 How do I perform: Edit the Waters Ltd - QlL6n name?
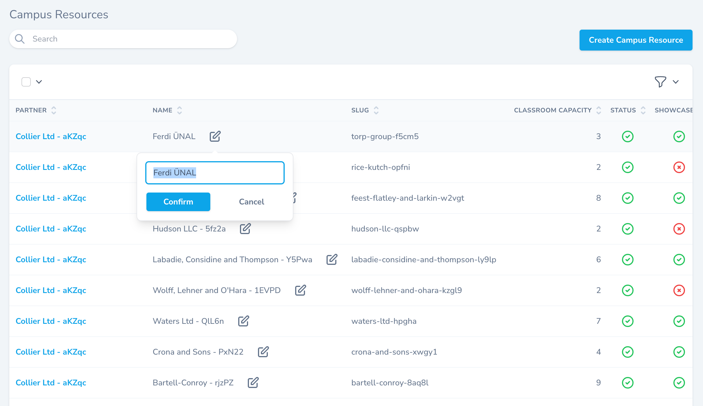243,321
